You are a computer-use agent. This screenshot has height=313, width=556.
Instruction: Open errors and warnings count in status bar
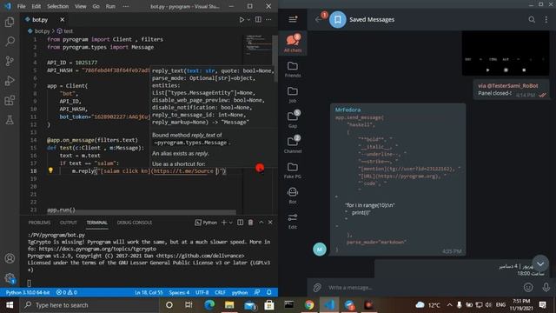coord(67,292)
